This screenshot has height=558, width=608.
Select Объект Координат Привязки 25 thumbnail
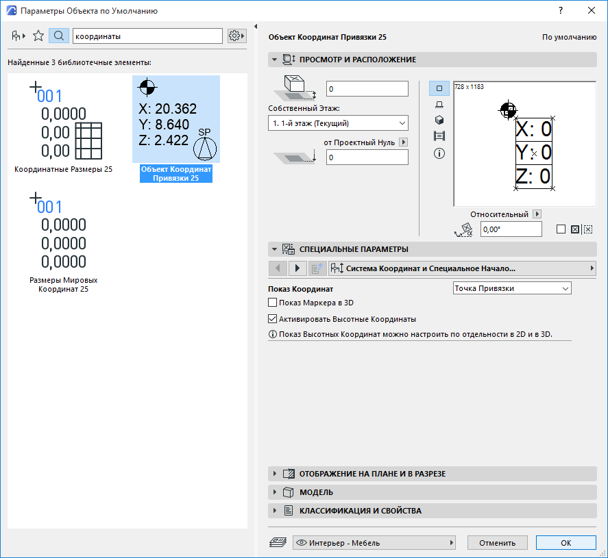pyautogui.click(x=176, y=129)
